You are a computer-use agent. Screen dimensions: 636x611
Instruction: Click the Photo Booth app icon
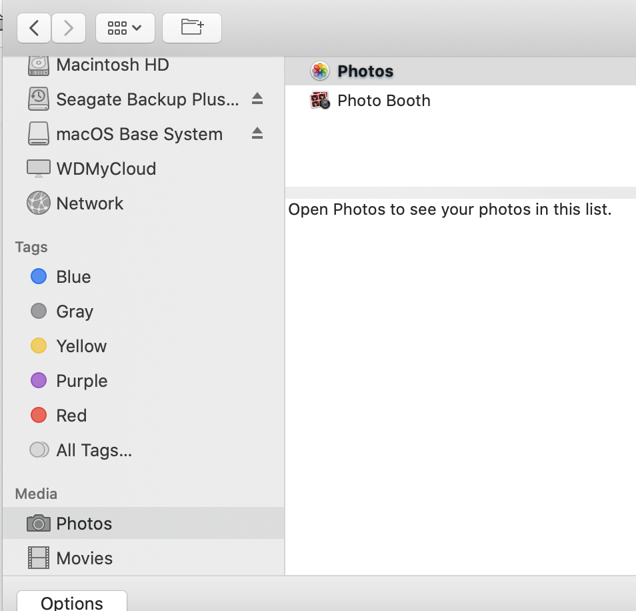pos(319,101)
